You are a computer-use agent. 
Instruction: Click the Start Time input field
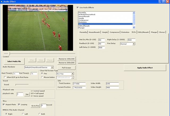pos(16,74)
